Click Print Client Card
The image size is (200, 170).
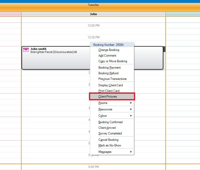point(109,91)
